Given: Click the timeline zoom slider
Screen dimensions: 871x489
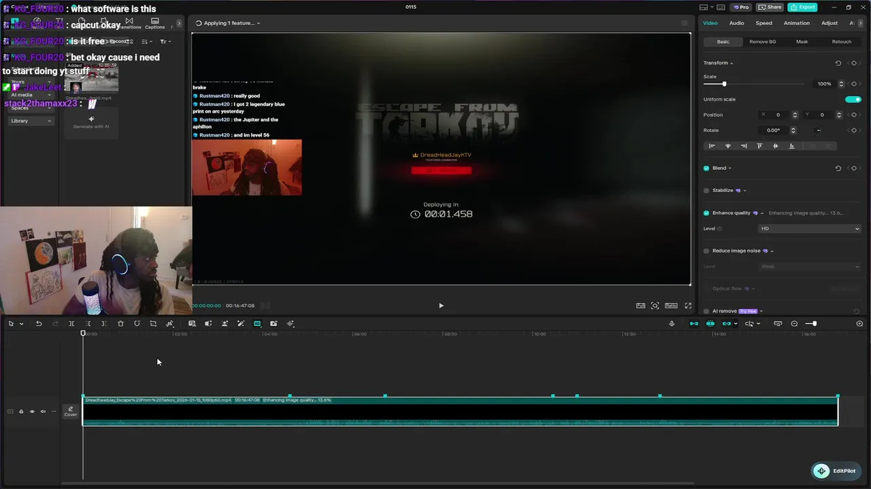Looking at the screenshot, I should coord(814,323).
